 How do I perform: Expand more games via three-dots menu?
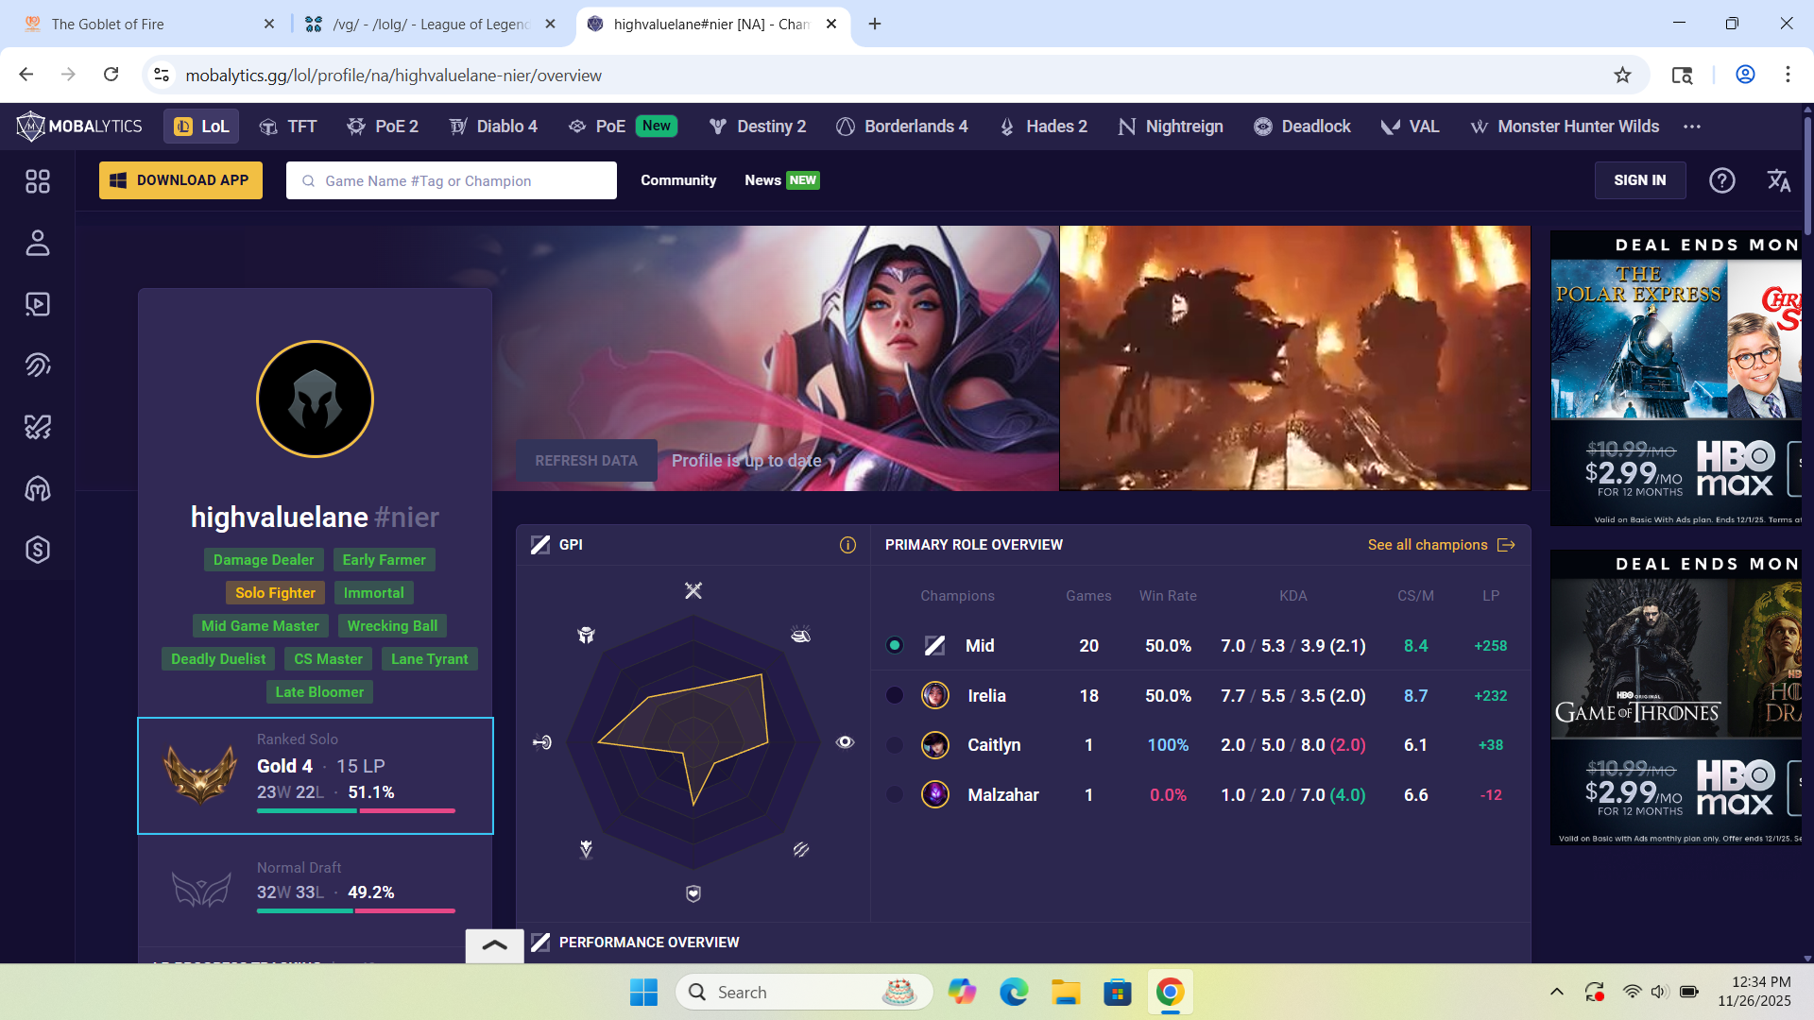click(x=1691, y=127)
